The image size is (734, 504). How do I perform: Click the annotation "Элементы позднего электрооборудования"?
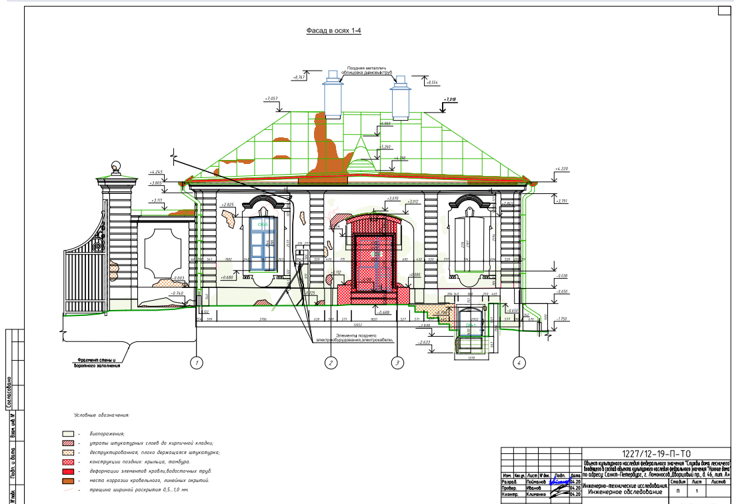click(355, 338)
